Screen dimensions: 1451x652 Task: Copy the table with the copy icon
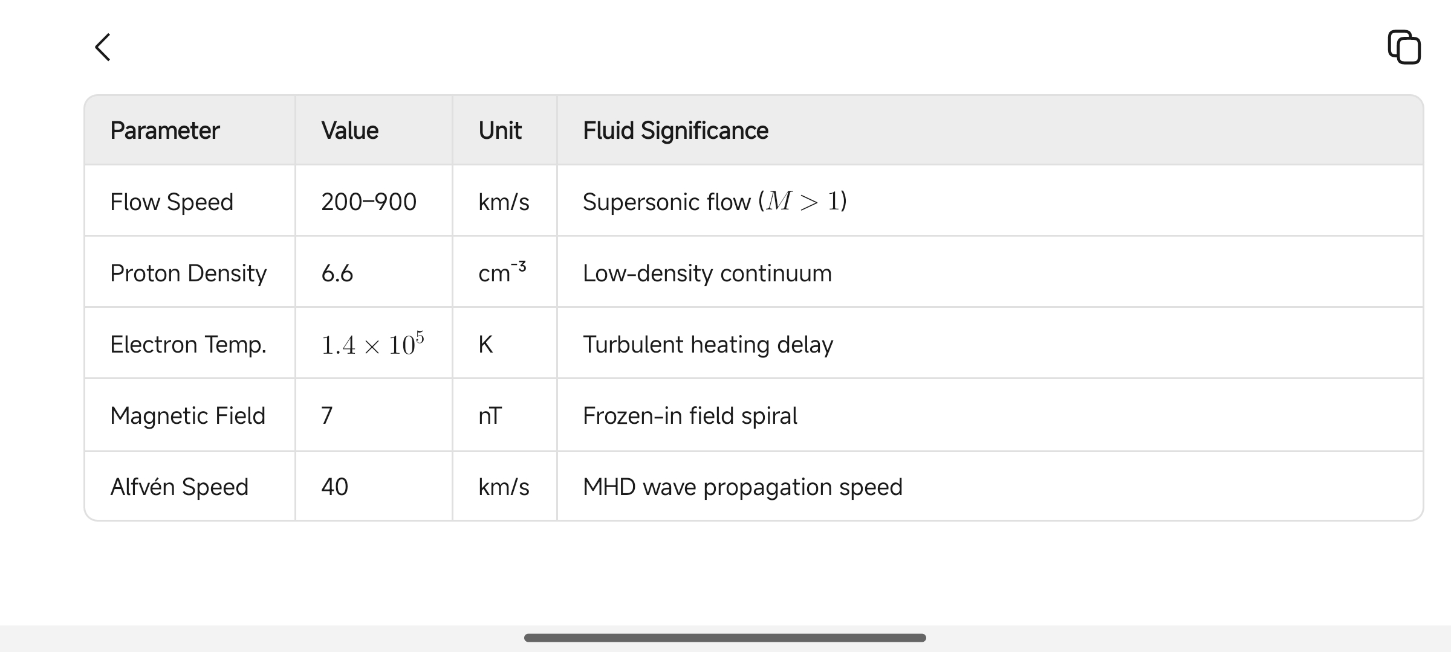1404,47
